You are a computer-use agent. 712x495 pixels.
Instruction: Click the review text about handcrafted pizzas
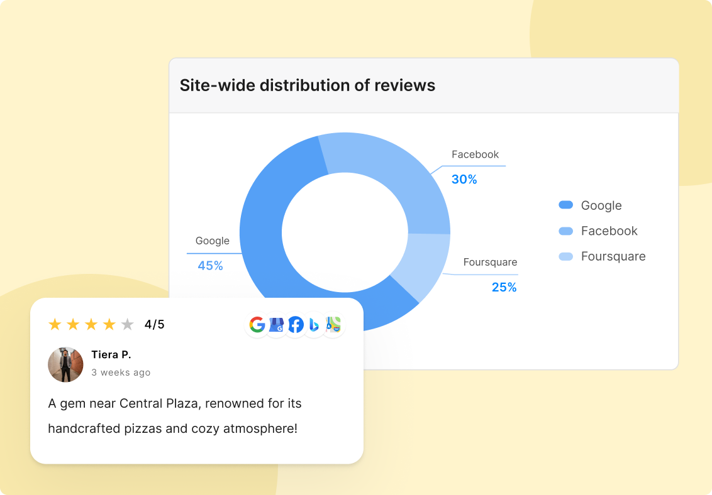point(175,416)
